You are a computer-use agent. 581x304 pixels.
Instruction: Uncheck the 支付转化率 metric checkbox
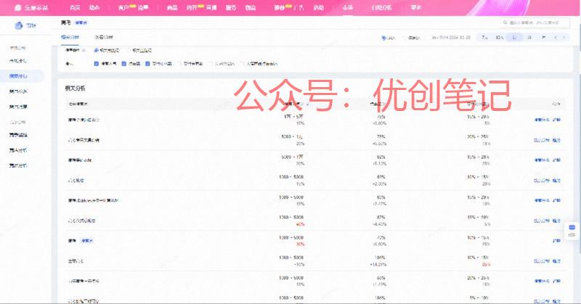(147, 64)
